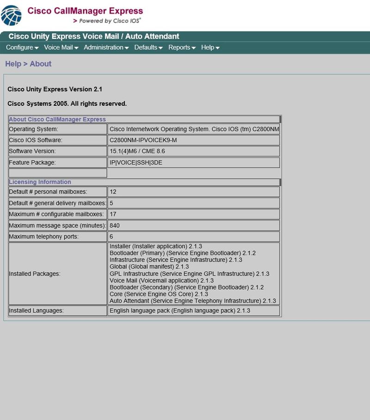Click the Administration menu entry
The height and width of the screenshot is (420, 370).
105,47
